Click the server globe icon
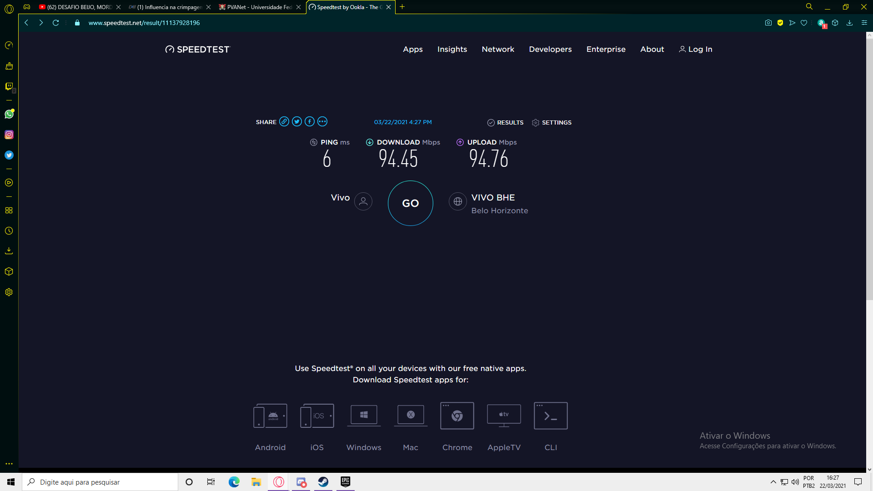The image size is (873, 491). (x=458, y=201)
